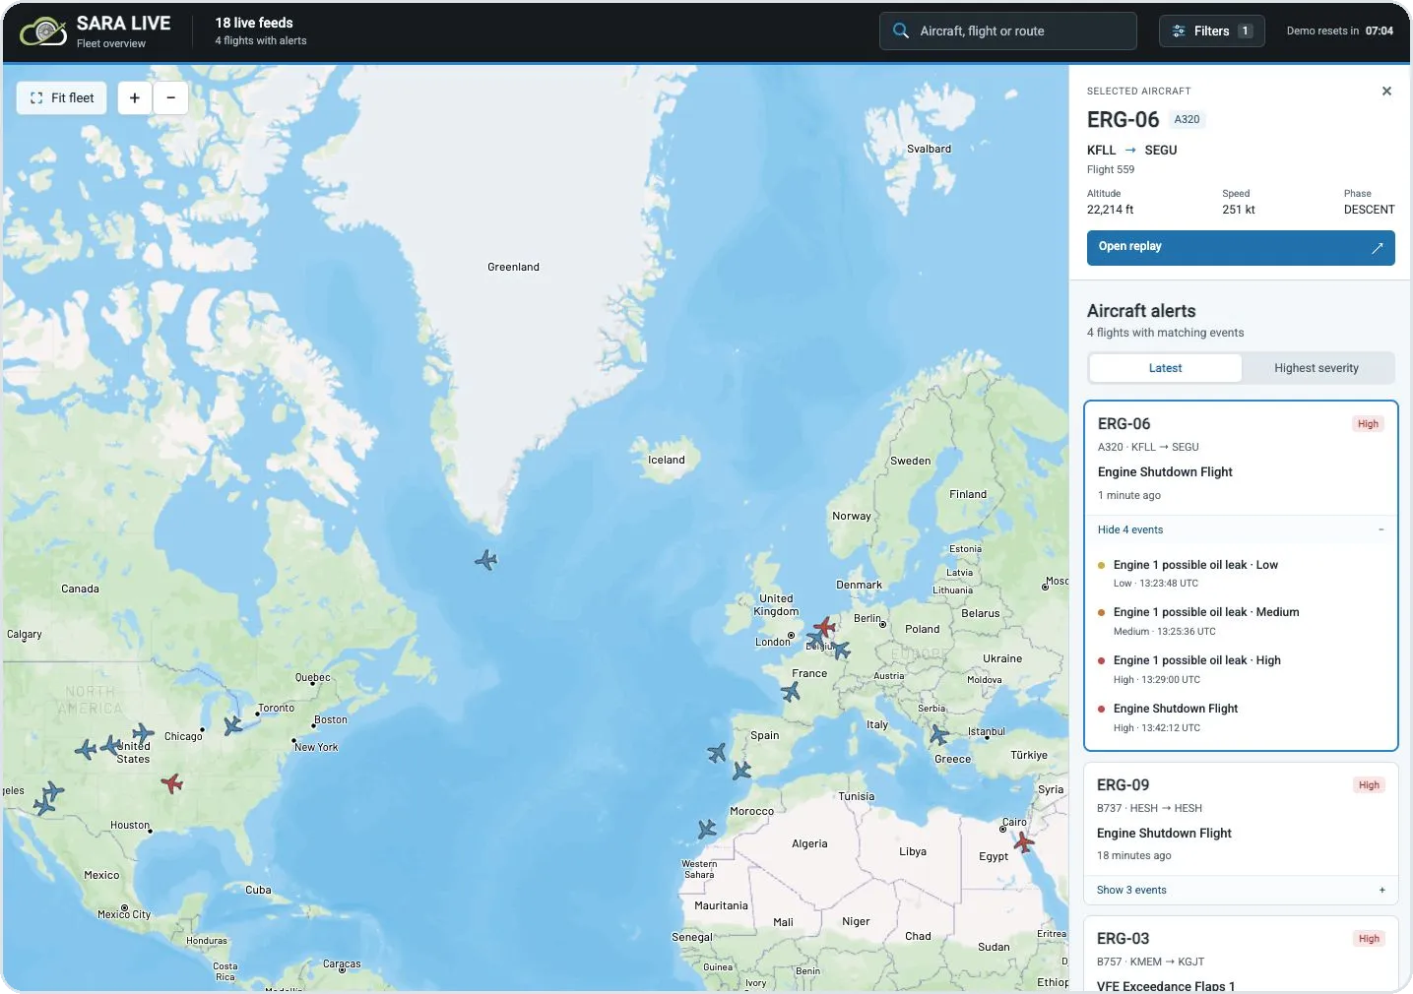Select the aircraft south of Greenland
The image size is (1413, 994).
click(486, 560)
